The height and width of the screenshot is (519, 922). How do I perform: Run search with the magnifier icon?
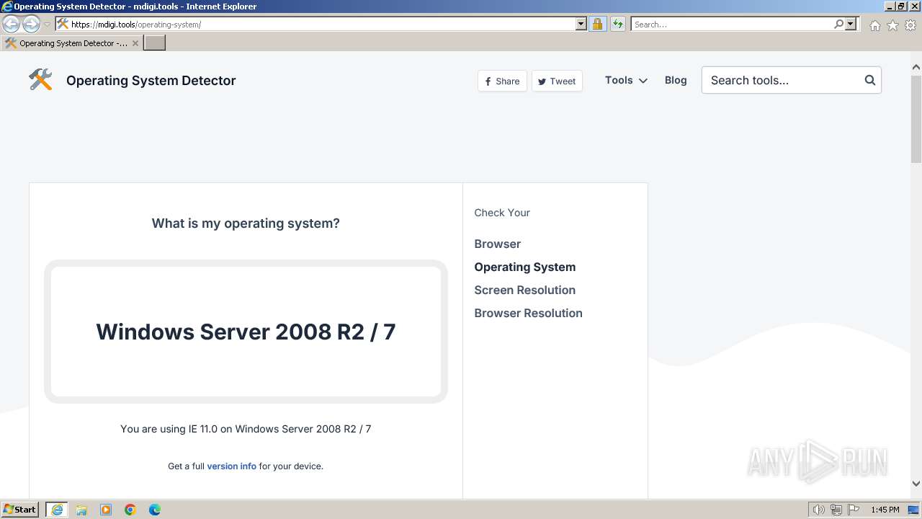838,24
